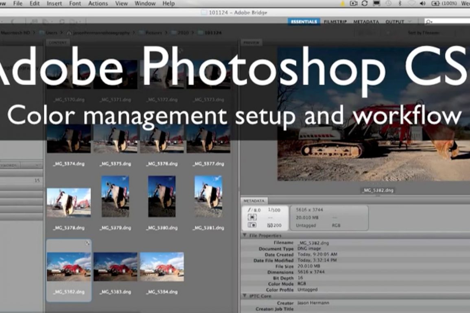Switch to the Essentials workspace
The image size is (470, 313).
[304, 22]
